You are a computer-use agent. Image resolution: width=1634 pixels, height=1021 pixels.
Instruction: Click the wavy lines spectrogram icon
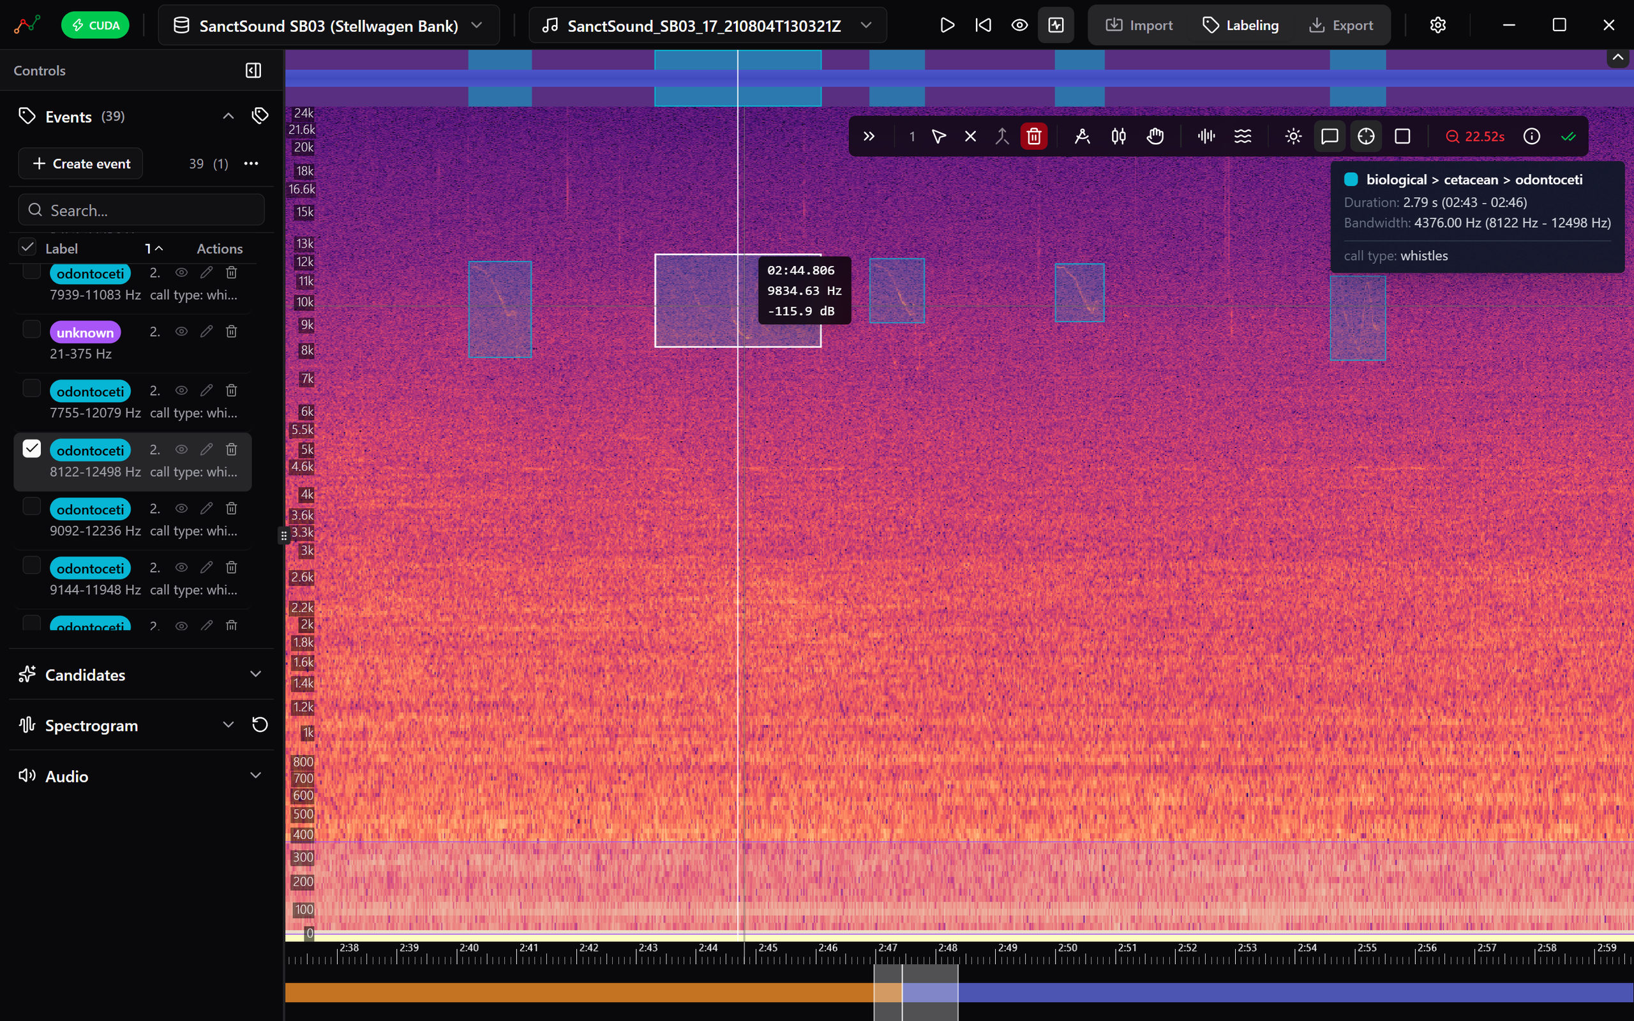[1242, 137]
